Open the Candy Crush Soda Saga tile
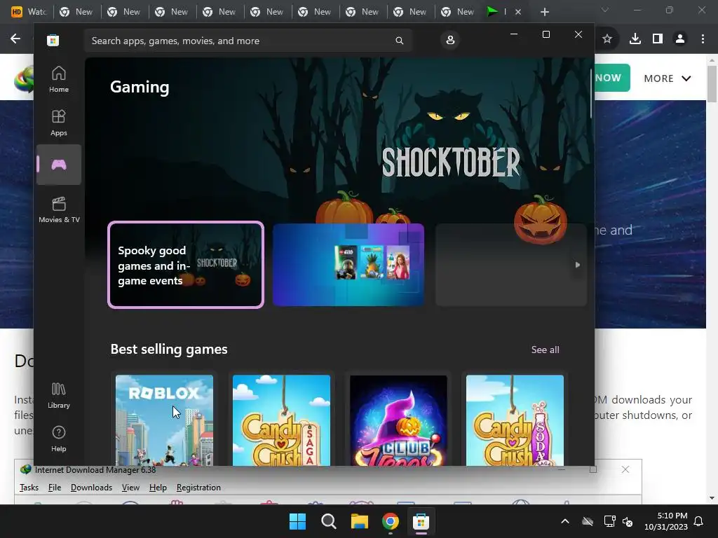This screenshot has width=718, height=538. pyautogui.click(x=515, y=420)
